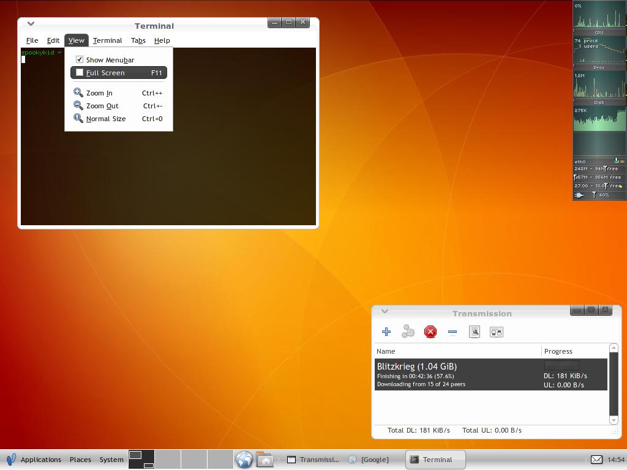Click the spookykid terminal prompt
The width and height of the screenshot is (627, 470).
(x=41, y=53)
